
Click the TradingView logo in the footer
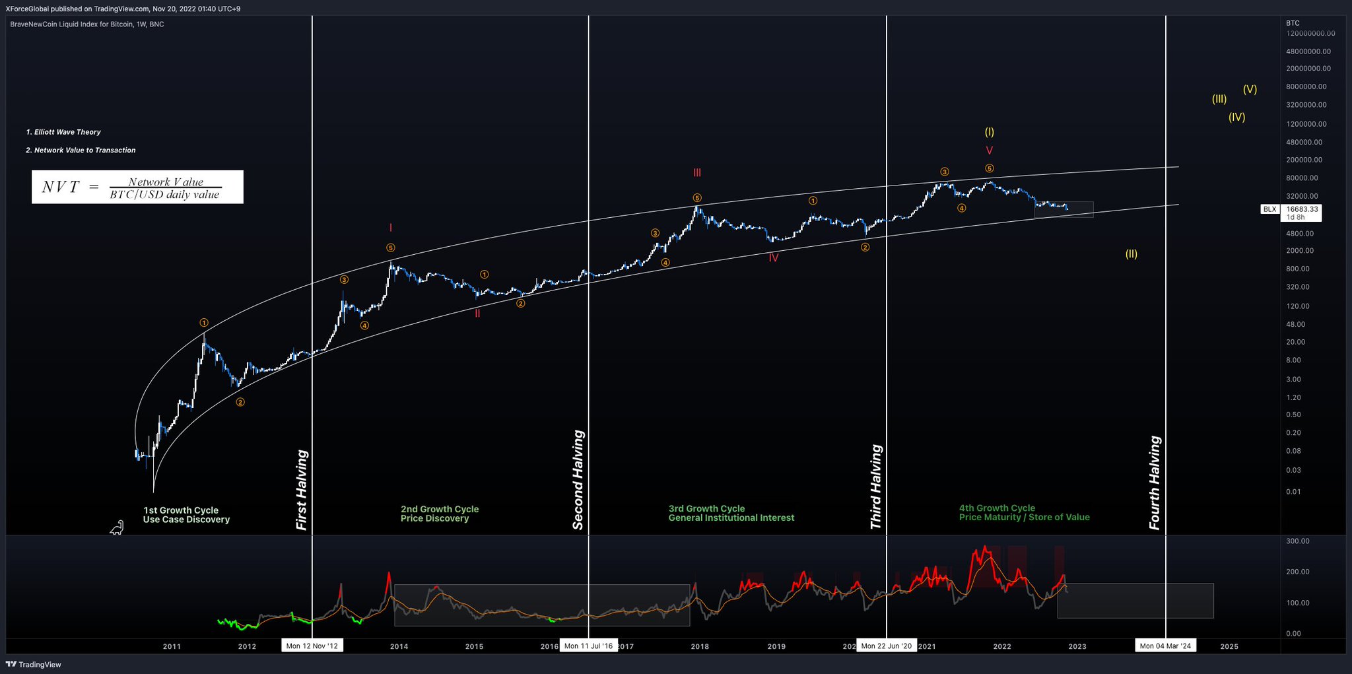point(34,664)
